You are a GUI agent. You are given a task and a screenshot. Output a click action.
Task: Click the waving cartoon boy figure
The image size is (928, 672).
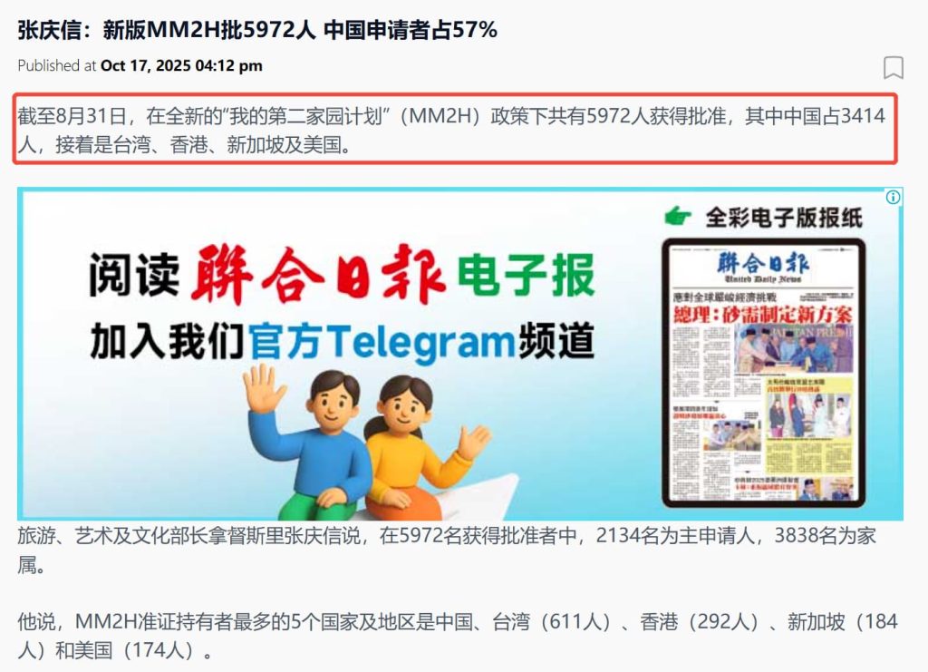tap(308, 439)
